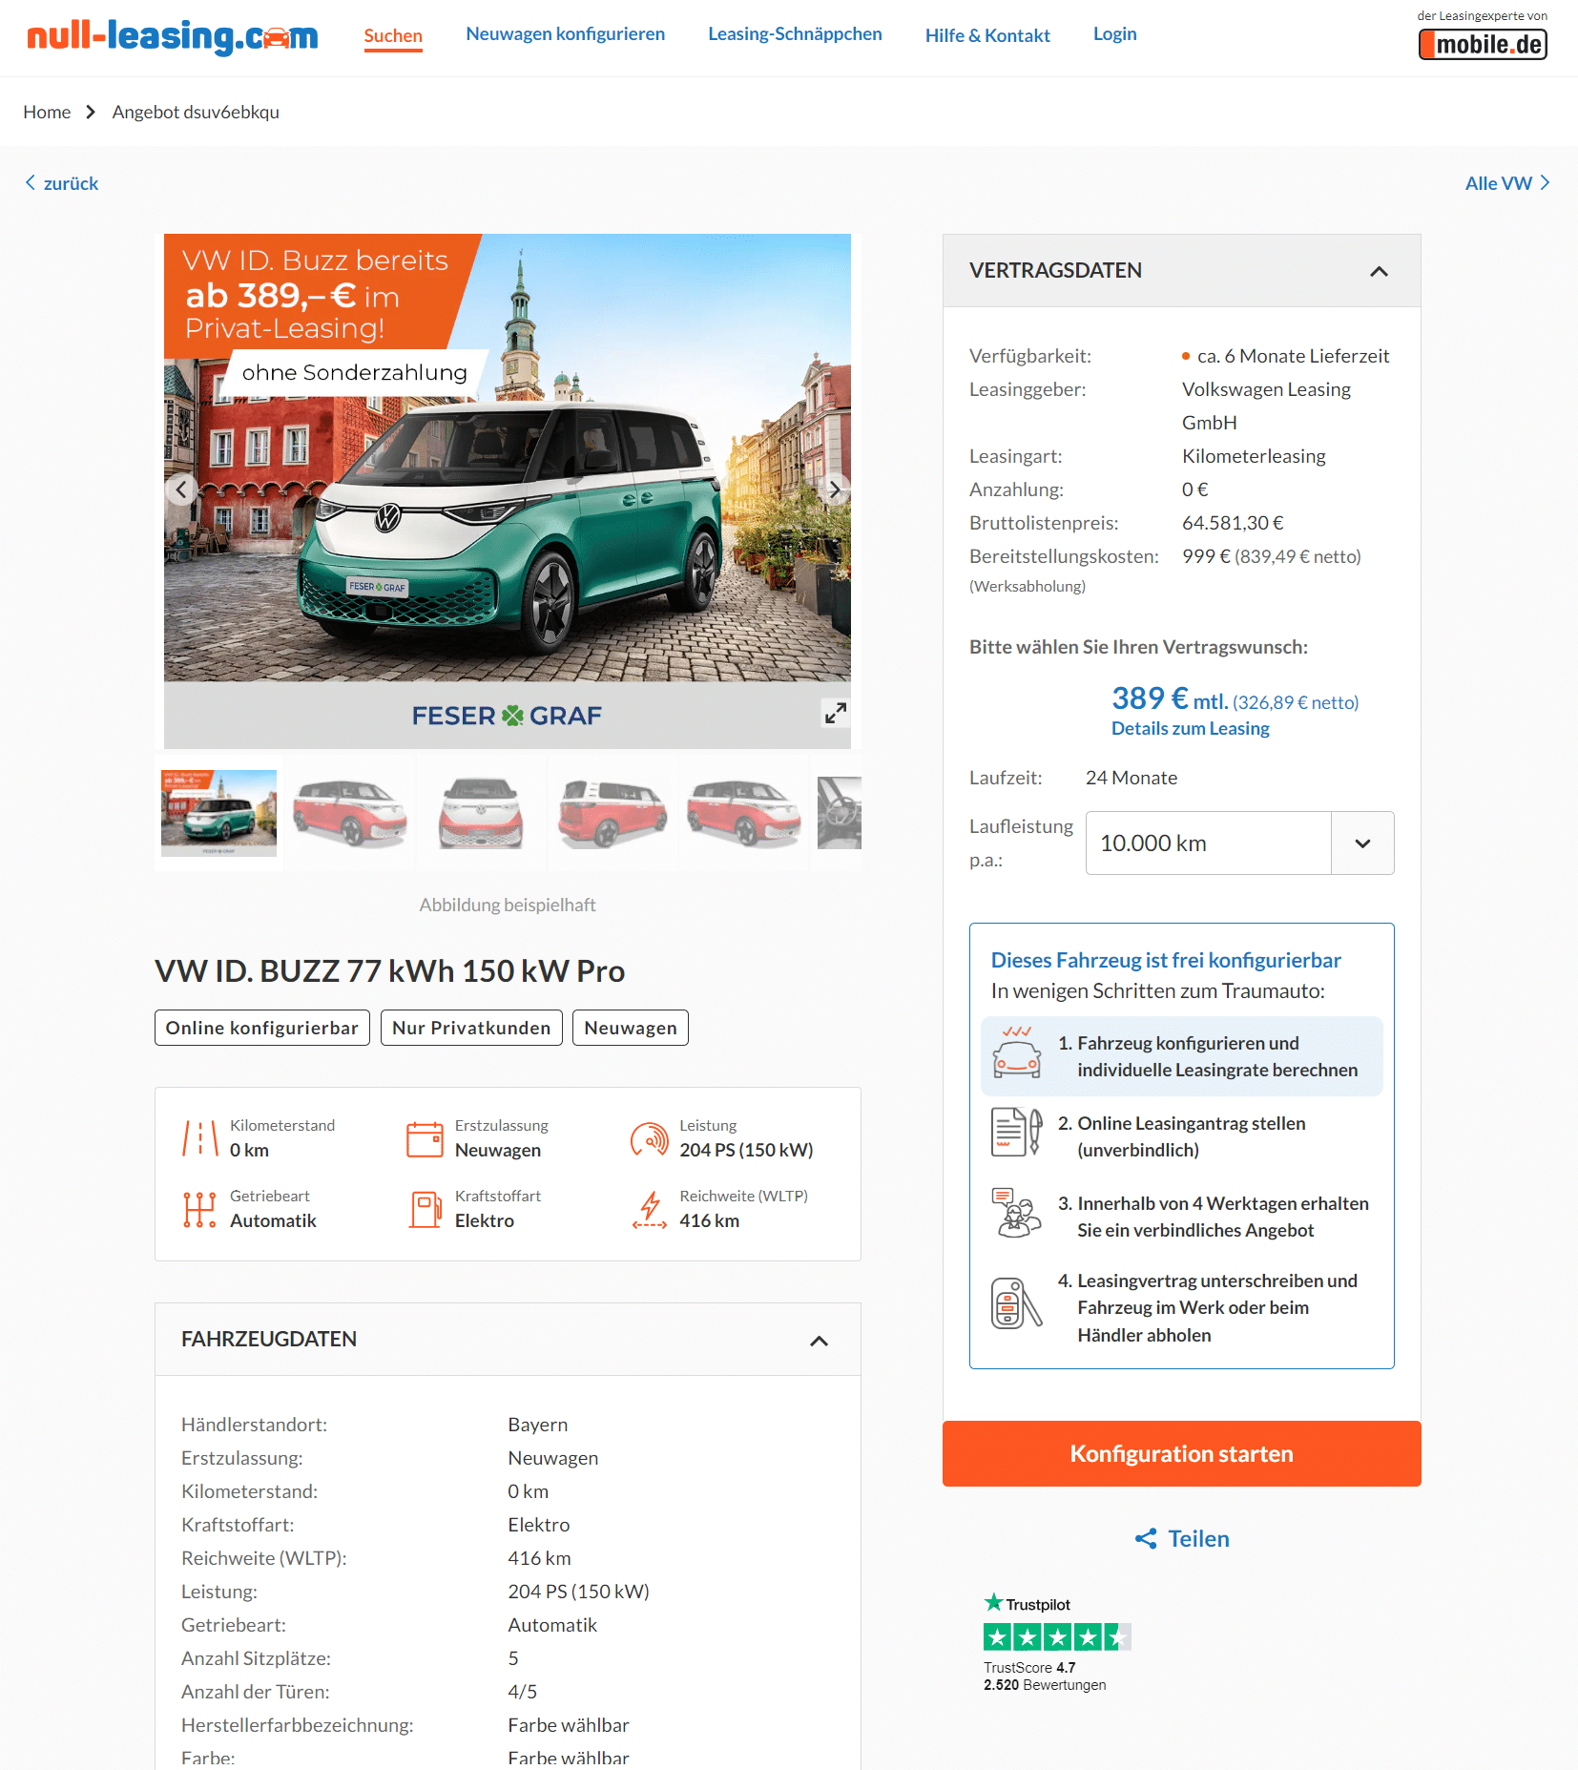Screen dimensions: 1578x1770
Task: Click the 'Dieses Fahrzeug ist frei konfigurierbar' heading
Action: [x=1166, y=960]
